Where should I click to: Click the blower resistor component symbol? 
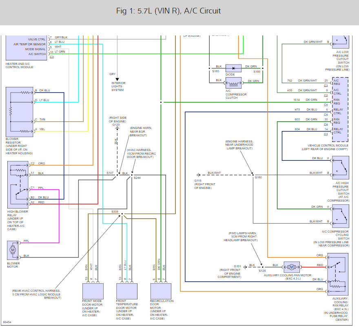pos(20,112)
